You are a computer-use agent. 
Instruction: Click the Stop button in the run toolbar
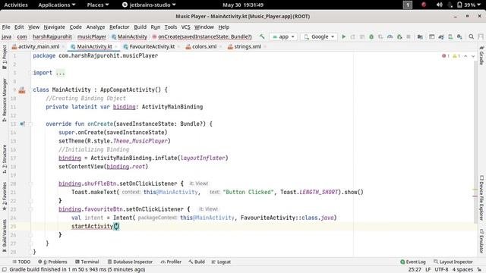(x=409, y=36)
